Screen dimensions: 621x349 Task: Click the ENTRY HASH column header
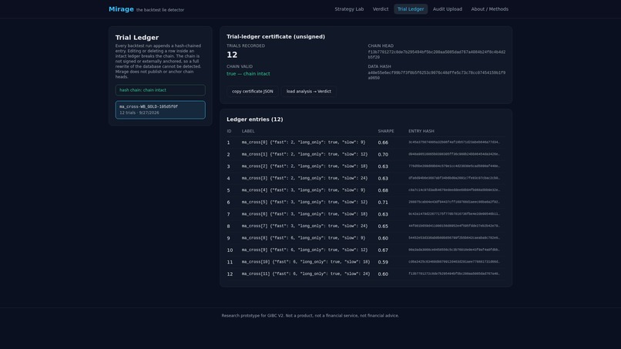click(x=421, y=131)
